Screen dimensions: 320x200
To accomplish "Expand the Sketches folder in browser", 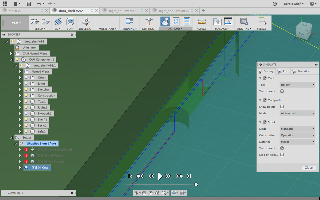I will coord(20,89).
